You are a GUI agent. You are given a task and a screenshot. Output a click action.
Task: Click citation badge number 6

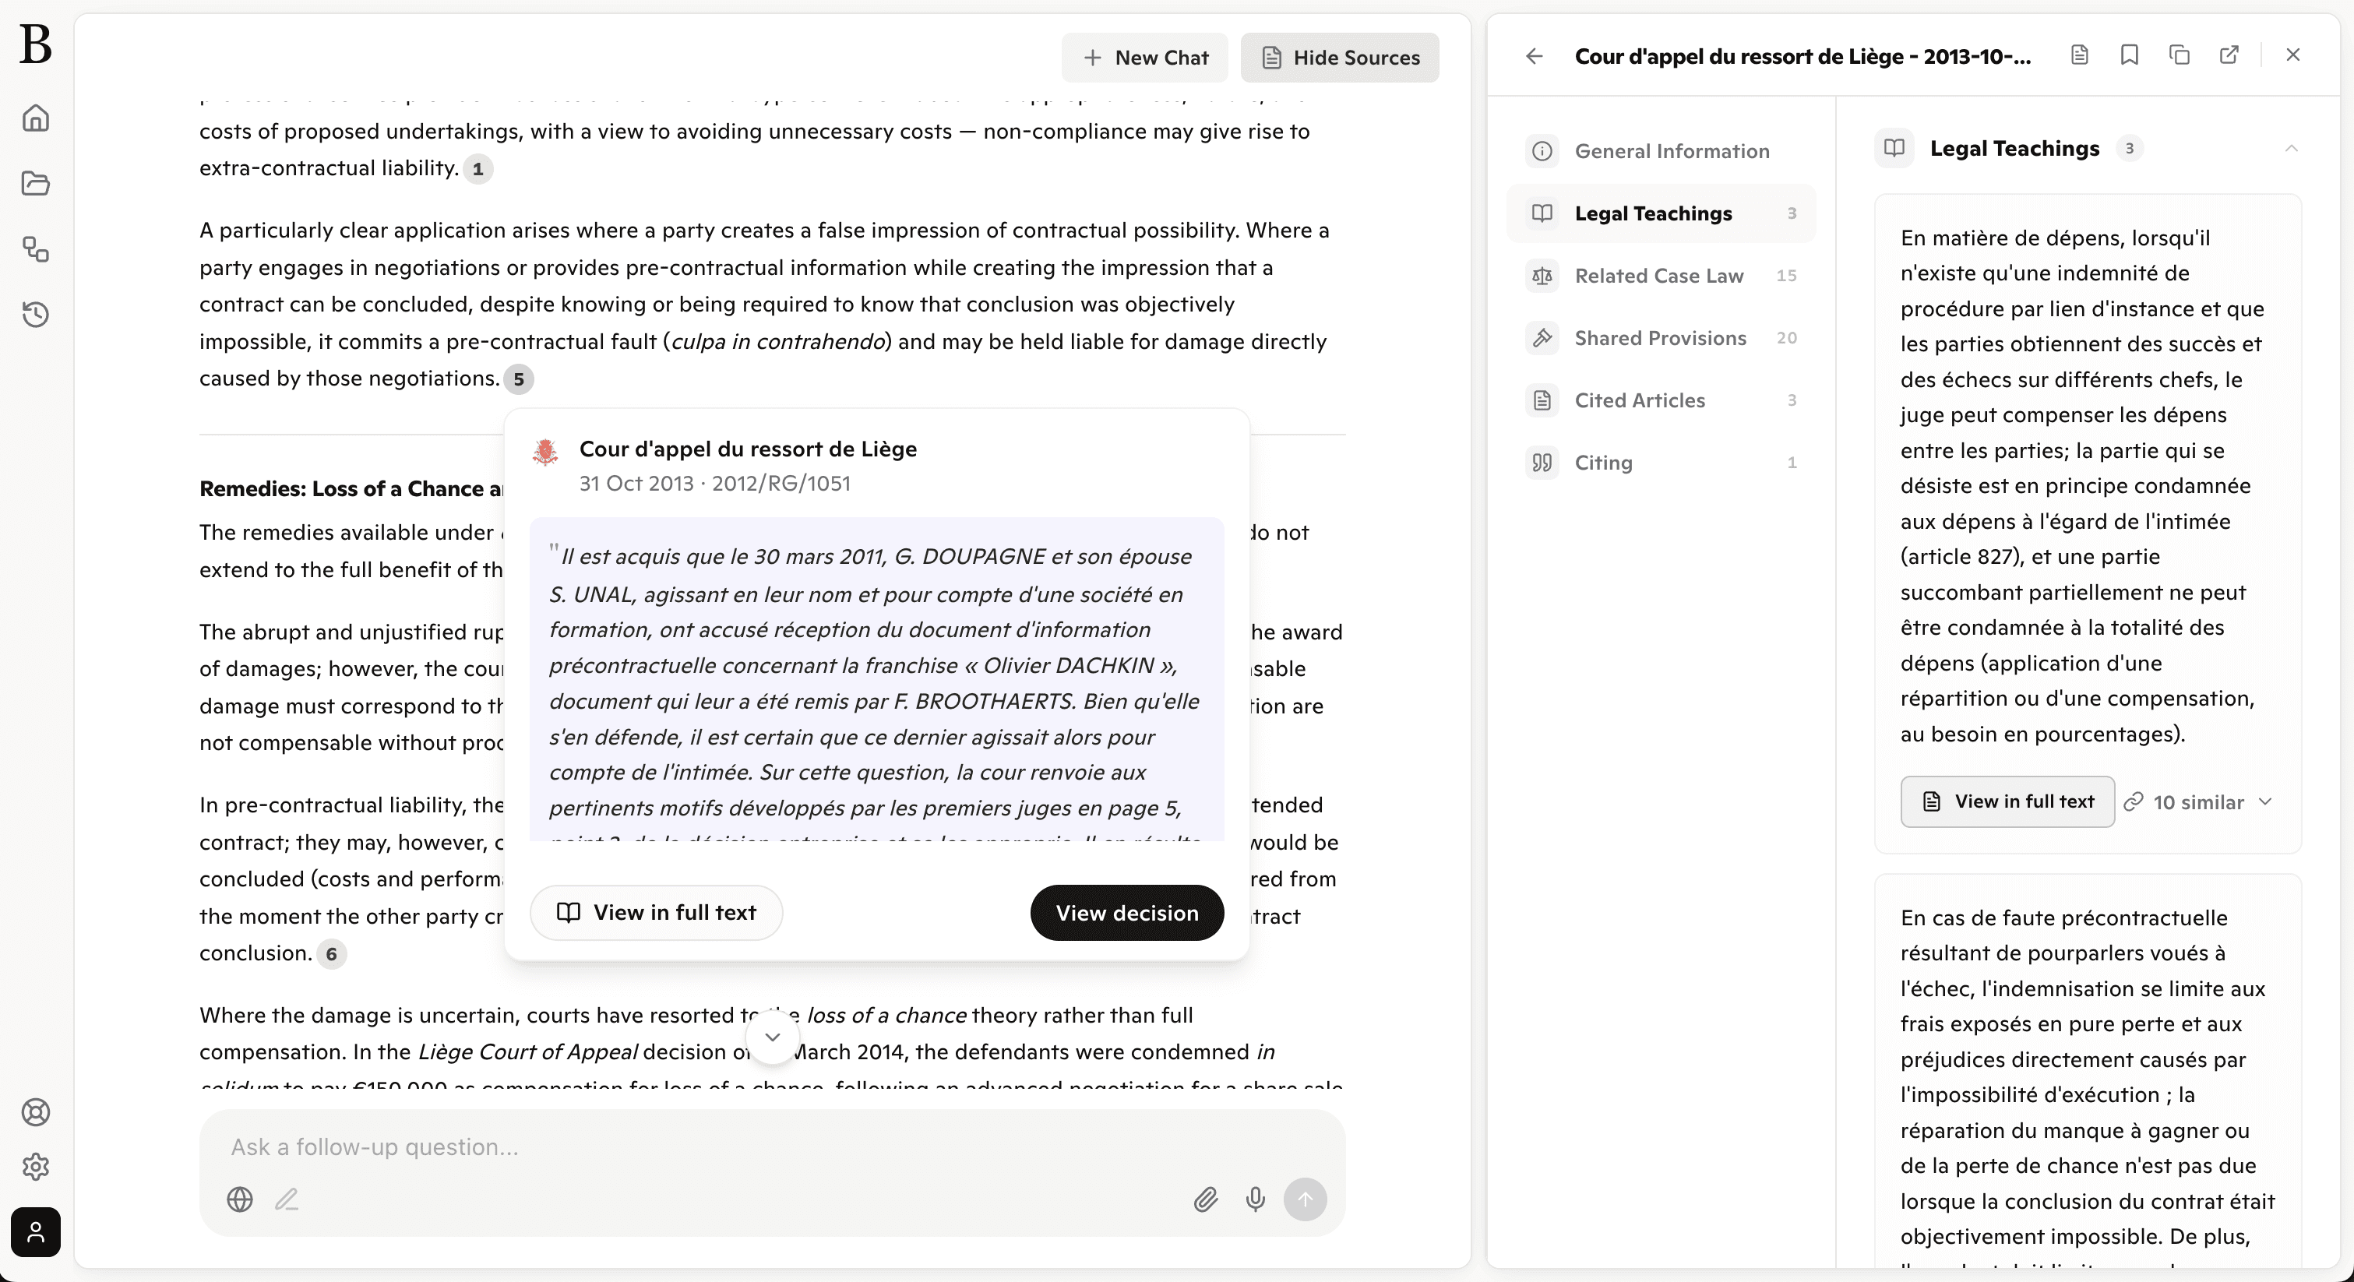331,954
